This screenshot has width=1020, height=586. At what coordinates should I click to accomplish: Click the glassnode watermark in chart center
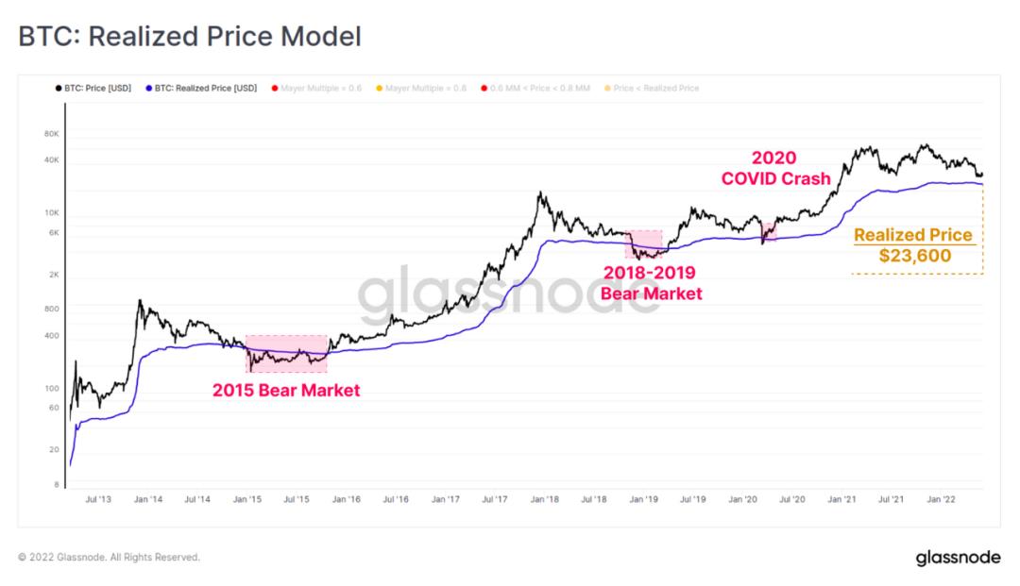click(509, 294)
